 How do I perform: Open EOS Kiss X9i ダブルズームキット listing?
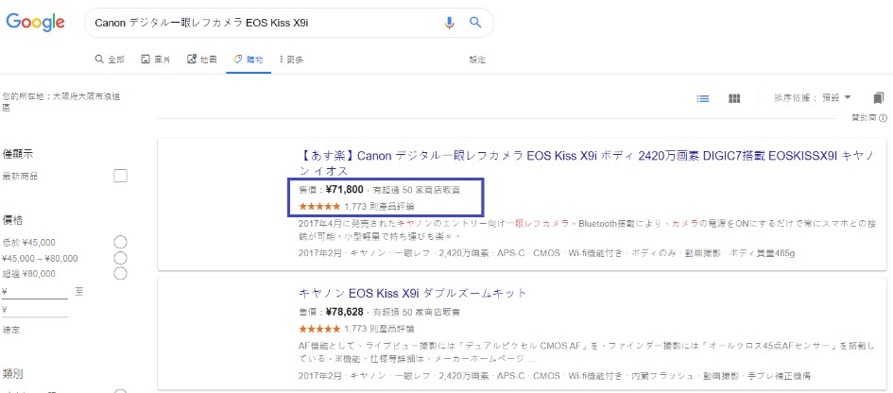coord(412,293)
